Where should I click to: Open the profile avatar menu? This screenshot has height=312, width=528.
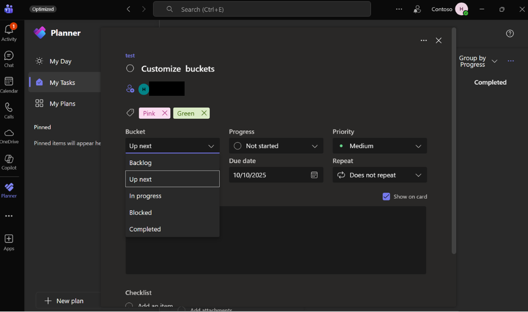click(x=461, y=9)
